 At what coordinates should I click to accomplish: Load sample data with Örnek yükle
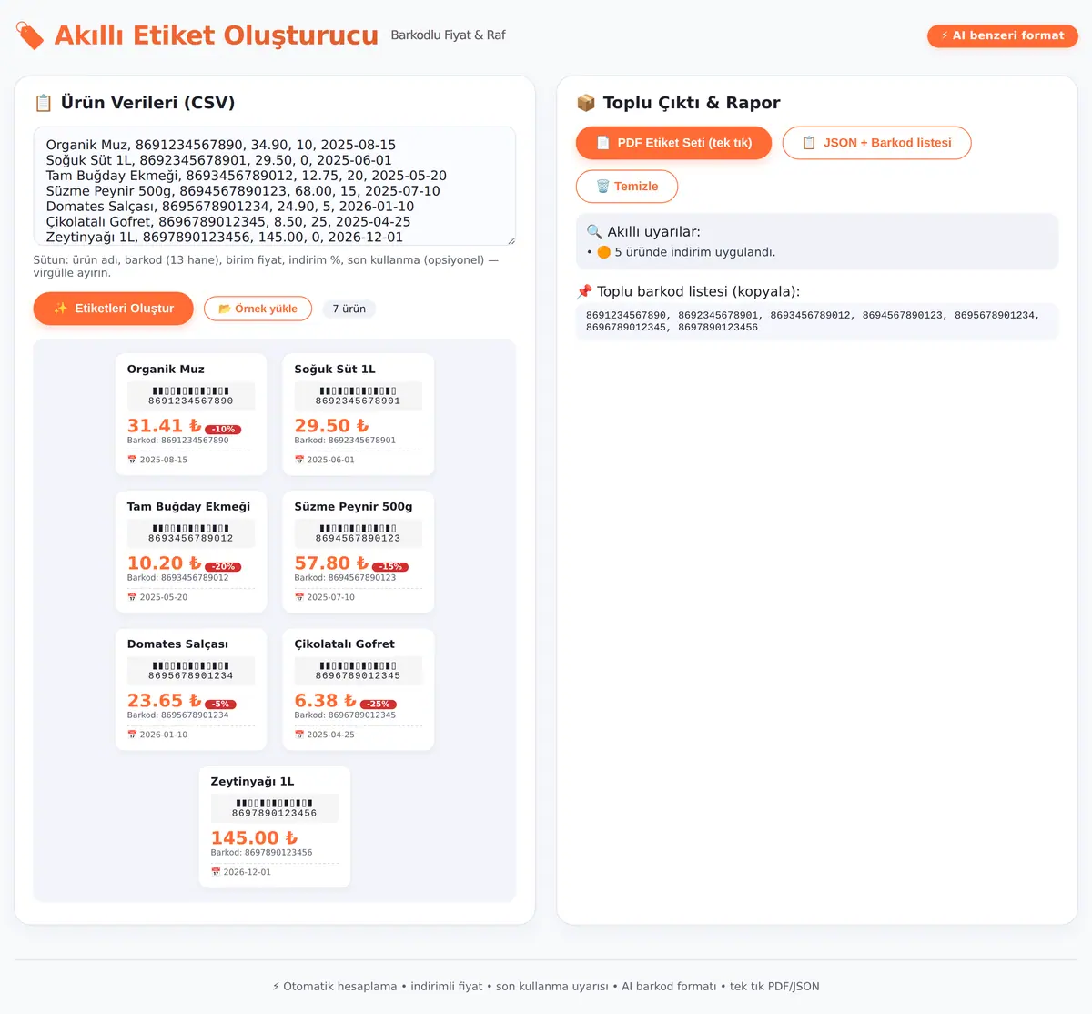(258, 309)
